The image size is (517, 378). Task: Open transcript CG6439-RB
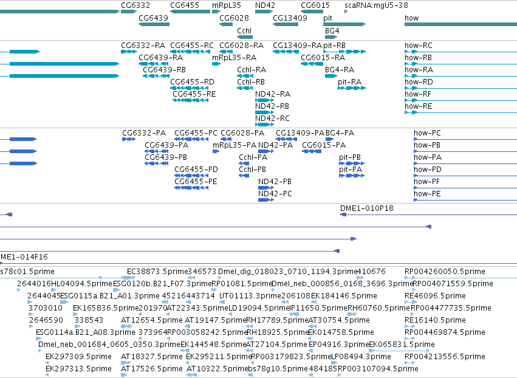[x=164, y=70]
